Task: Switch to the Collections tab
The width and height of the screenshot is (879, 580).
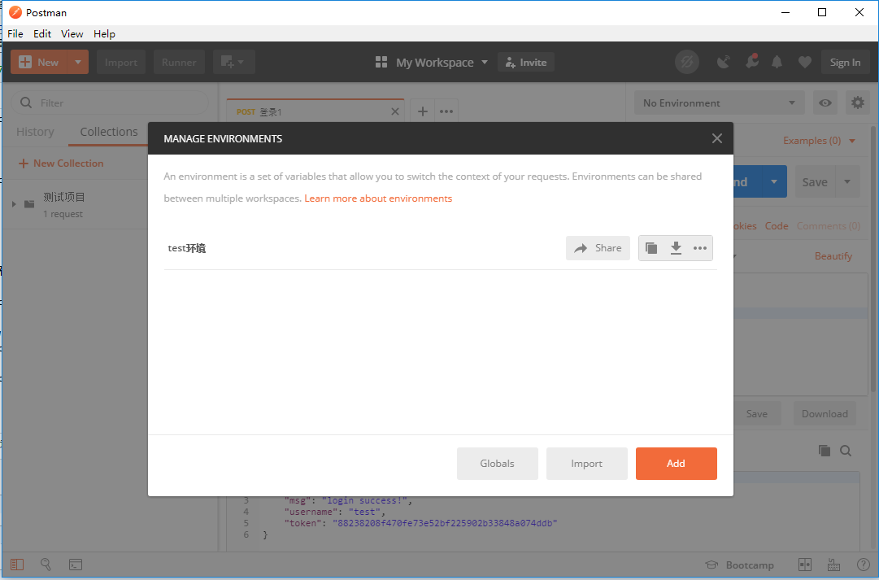Action: [x=109, y=132]
